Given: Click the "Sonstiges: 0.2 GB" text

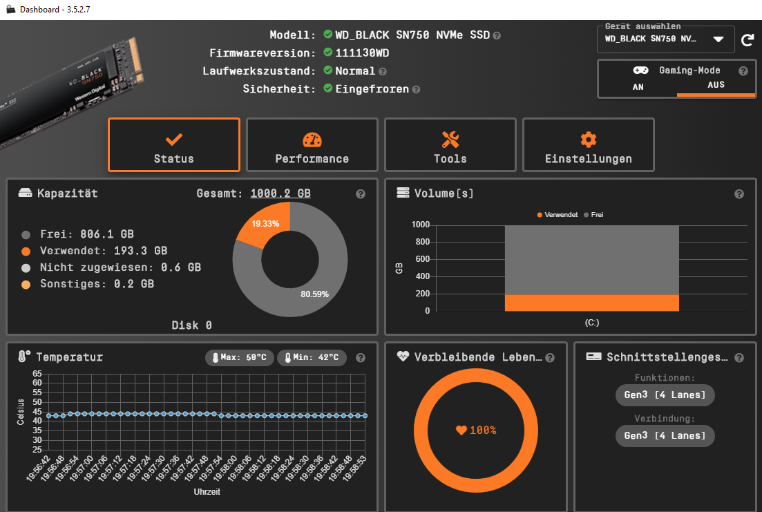Looking at the screenshot, I should [x=97, y=284].
